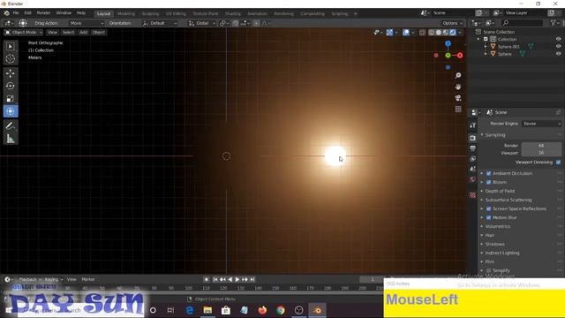Click the blue Z axis gizmo ball
Screen dimensions: 565x318
448,43
